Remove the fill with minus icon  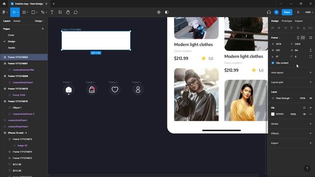click(311, 114)
